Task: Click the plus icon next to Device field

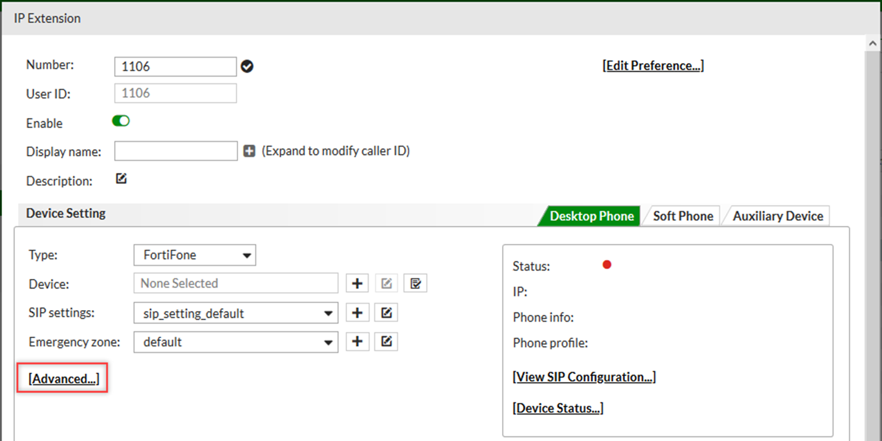Action: pos(357,284)
